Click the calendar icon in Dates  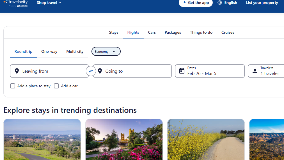pyautogui.click(x=182, y=71)
